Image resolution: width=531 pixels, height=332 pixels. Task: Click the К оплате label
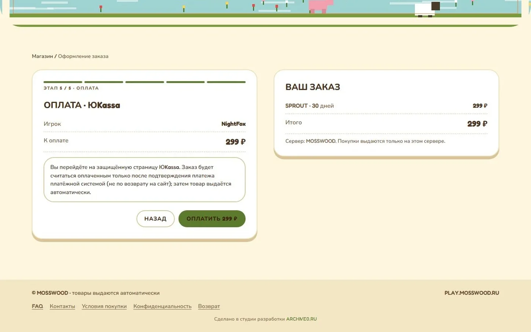coord(56,140)
